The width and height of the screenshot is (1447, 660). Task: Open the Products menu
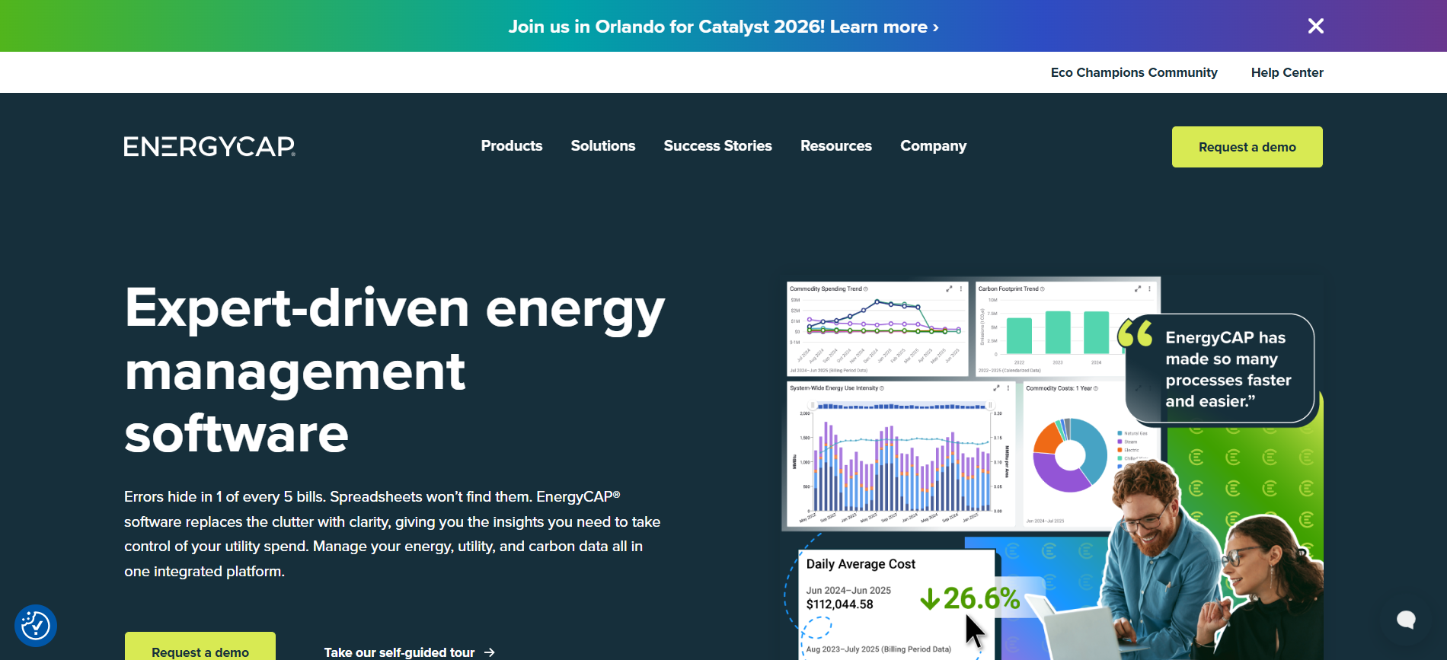pyautogui.click(x=512, y=145)
